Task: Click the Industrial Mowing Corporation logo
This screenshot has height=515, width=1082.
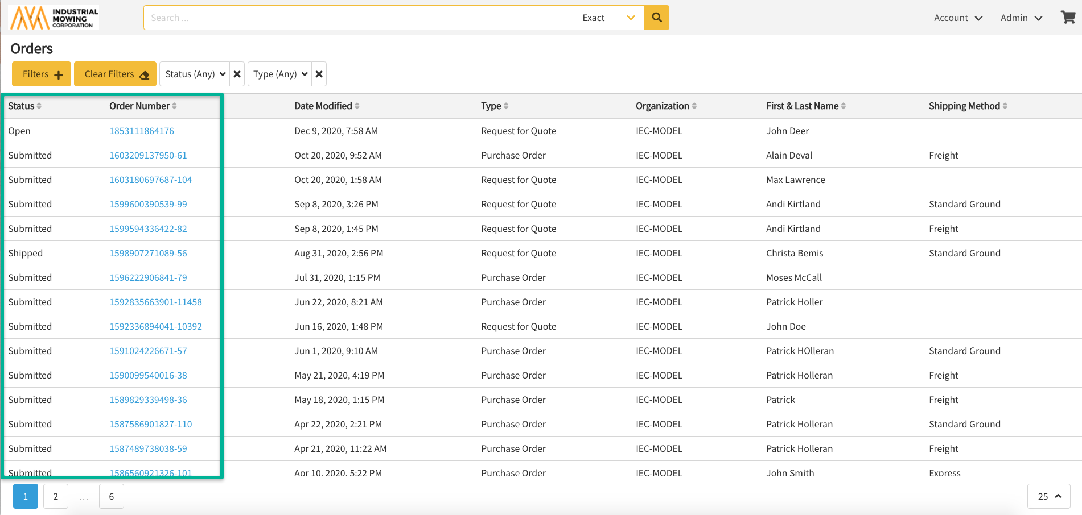Action: coord(54,18)
